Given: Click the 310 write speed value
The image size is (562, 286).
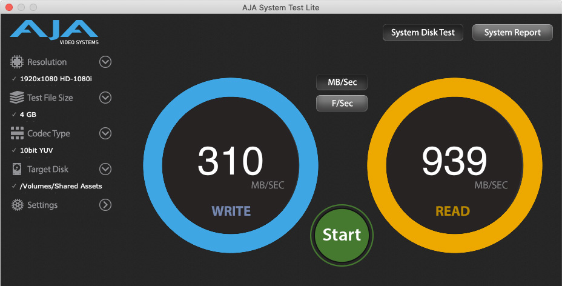Looking at the screenshot, I should [231, 161].
